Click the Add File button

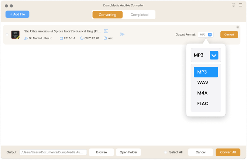coord(17,14)
